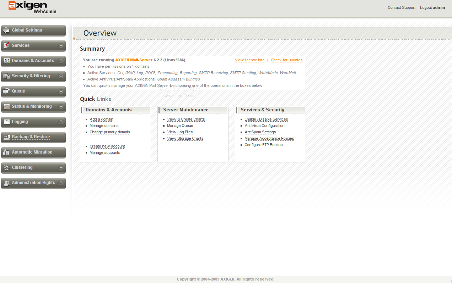Open the Global Settings menu item
Screen dimensions: 452x283
(27, 30)
